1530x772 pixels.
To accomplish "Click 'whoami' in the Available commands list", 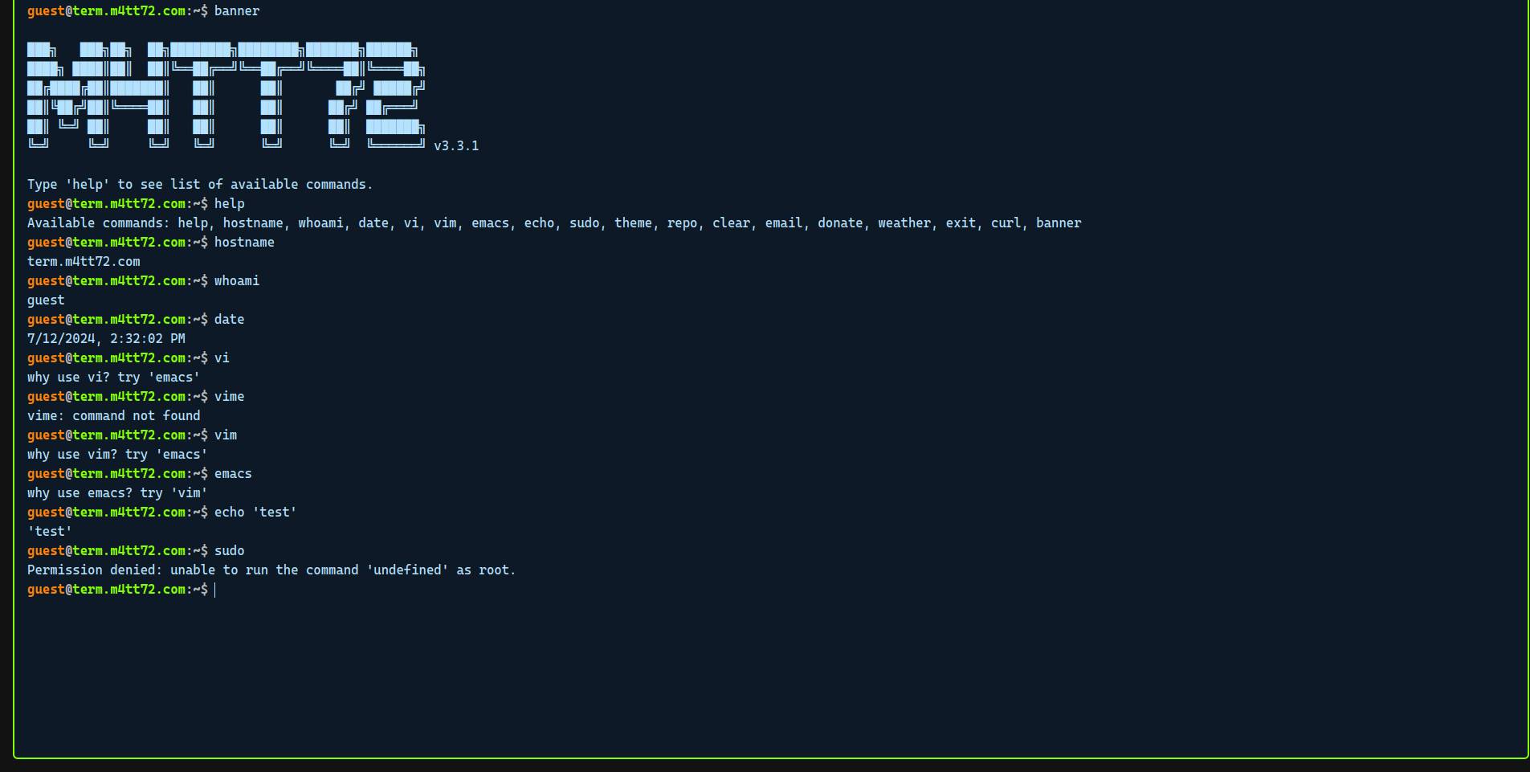I will [320, 223].
